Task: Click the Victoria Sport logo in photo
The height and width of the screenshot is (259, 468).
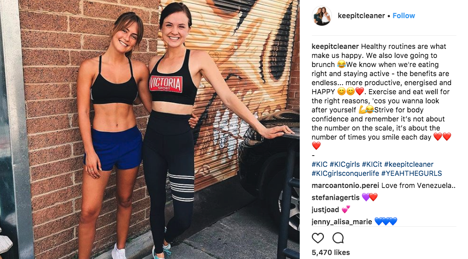Action: click(166, 84)
